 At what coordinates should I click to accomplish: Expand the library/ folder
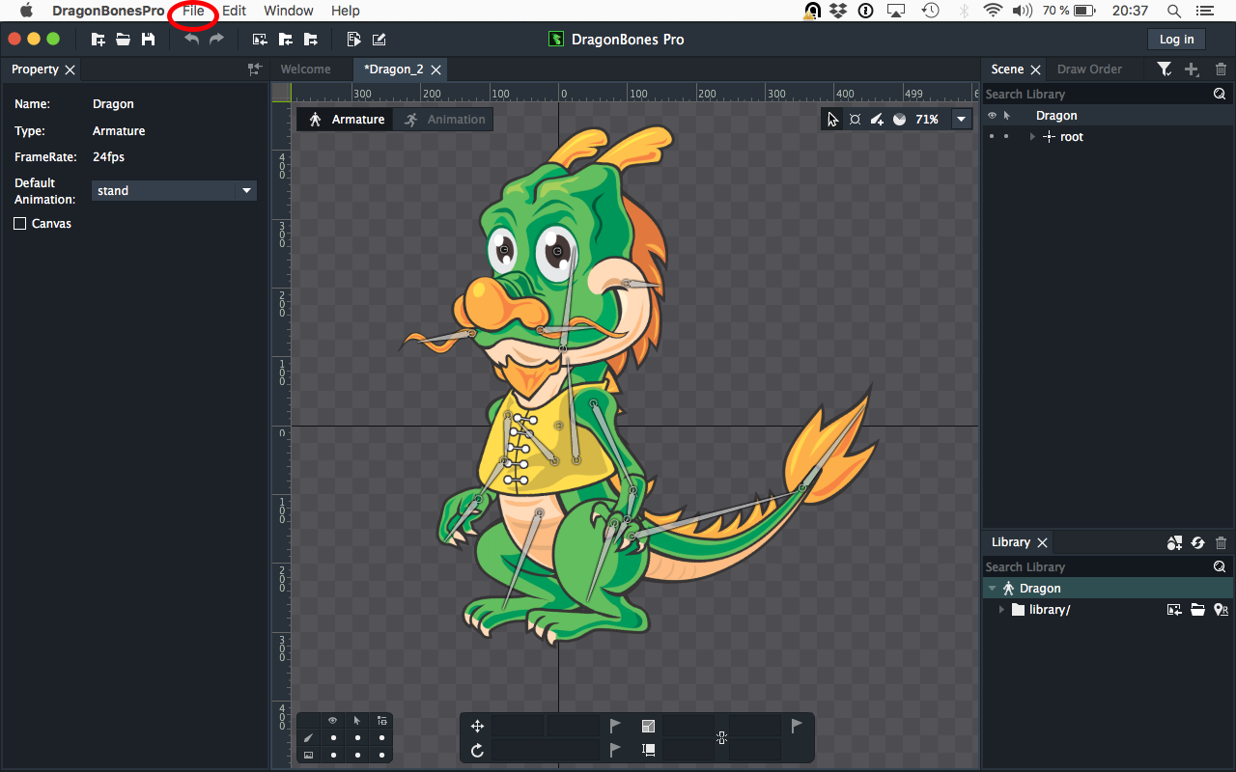[x=1001, y=610]
